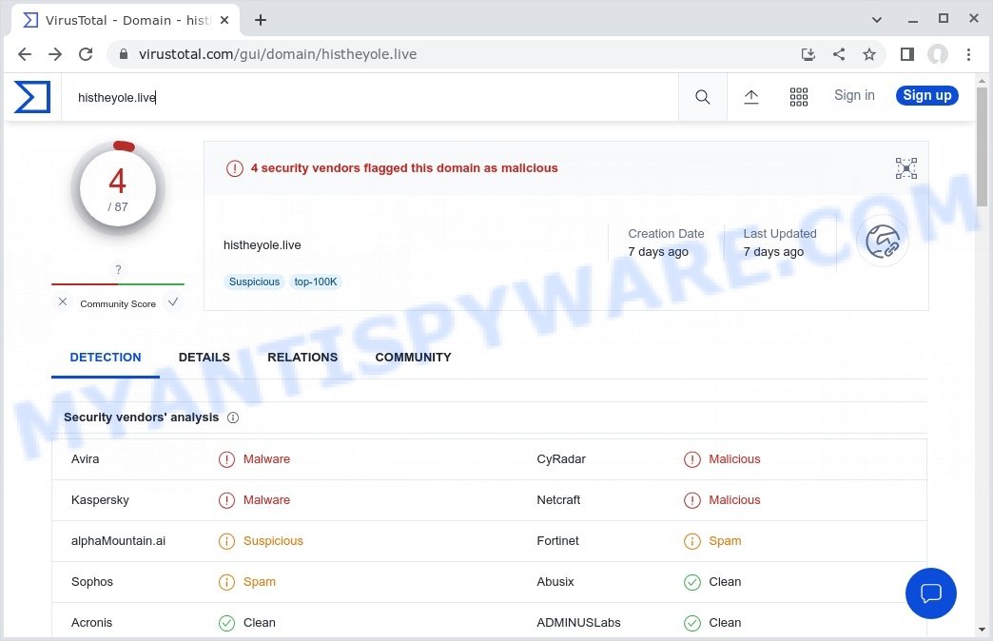Click the ADMINUSLabs clean check icon
Screen dimensions: 993x641
tap(692, 623)
